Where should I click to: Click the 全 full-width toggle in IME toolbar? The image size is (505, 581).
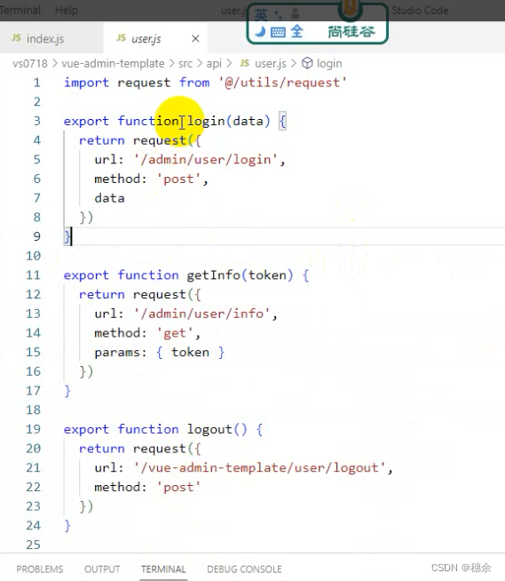point(296,32)
